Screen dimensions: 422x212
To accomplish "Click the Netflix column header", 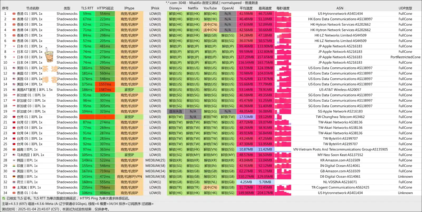I will pos(193,8).
